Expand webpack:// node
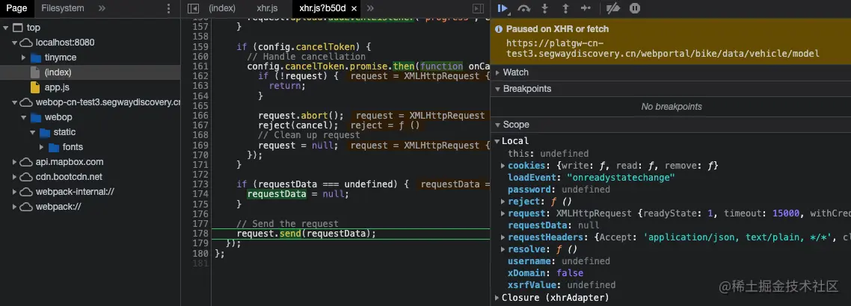Screen dimensions: 851x306 coord(15,207)
